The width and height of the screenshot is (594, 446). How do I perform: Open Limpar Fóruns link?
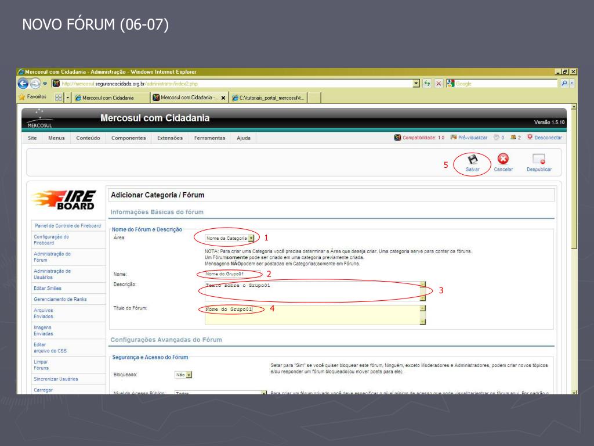[x=41, y=365]
